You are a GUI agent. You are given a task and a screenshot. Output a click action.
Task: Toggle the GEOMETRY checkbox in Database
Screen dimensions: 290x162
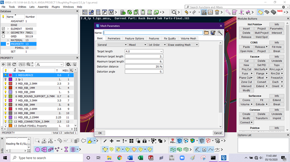[3, 33]
